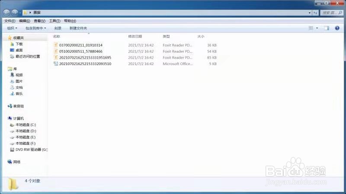Click the Forward navigation arrow

[15, 13]
